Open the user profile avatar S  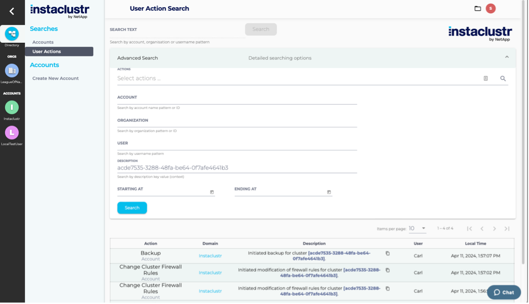coord(491,9)
